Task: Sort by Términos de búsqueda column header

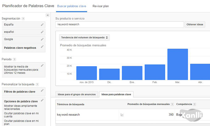Action: [x=71, y=104]
